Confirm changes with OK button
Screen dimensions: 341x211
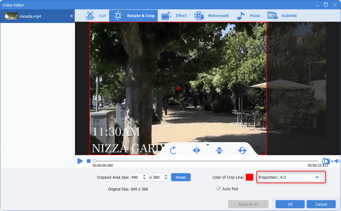tap(290, 204)
